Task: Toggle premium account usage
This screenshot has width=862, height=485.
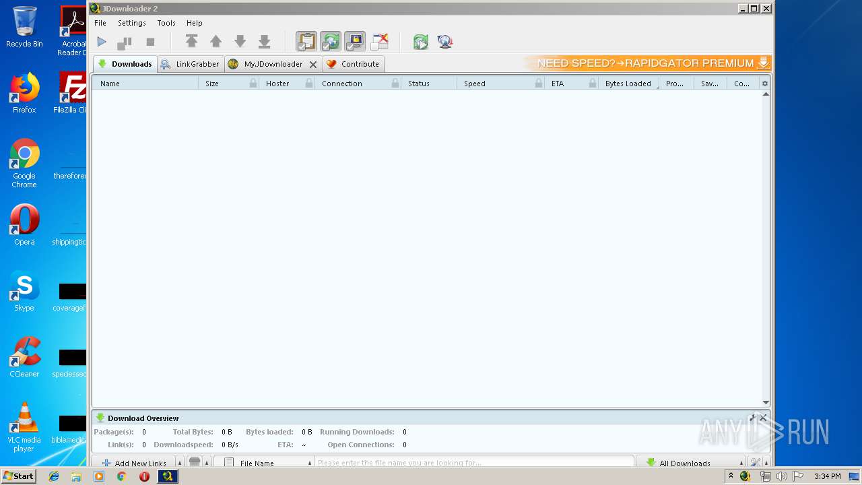Action: 355,42
